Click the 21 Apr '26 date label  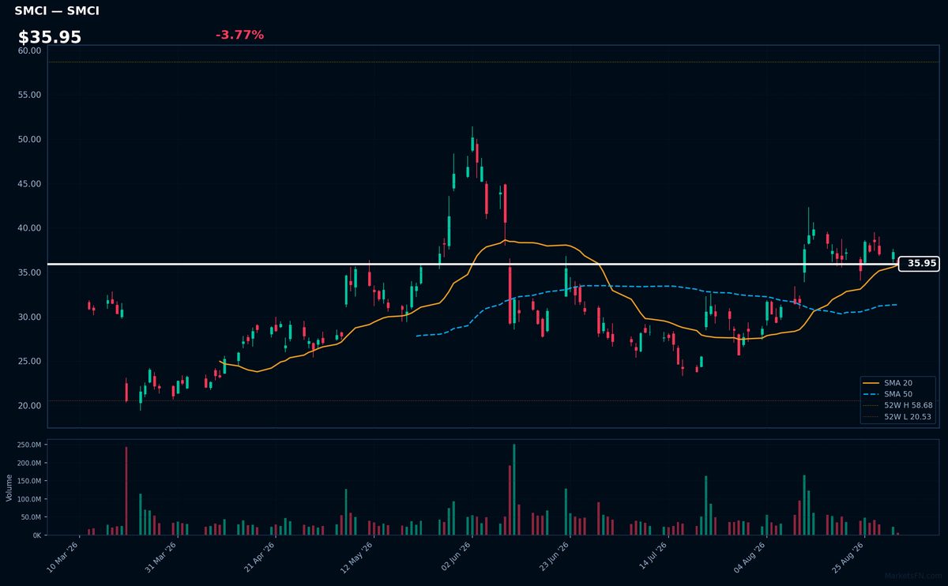pyautogui.click(x=259, y=558)
